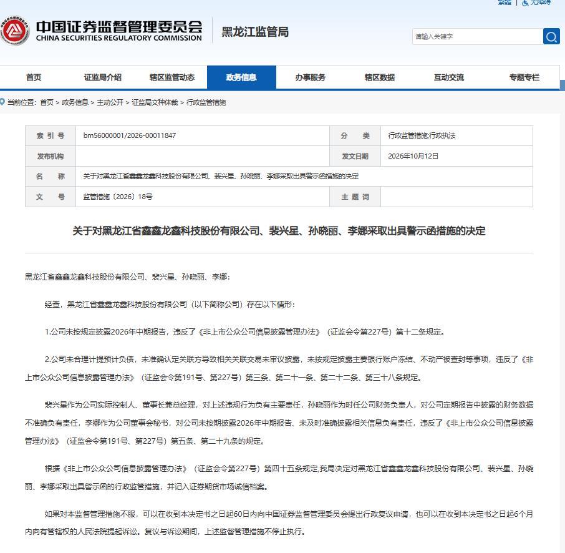
Task: Click the name row's document title text
Action: (x=221, y=177)
